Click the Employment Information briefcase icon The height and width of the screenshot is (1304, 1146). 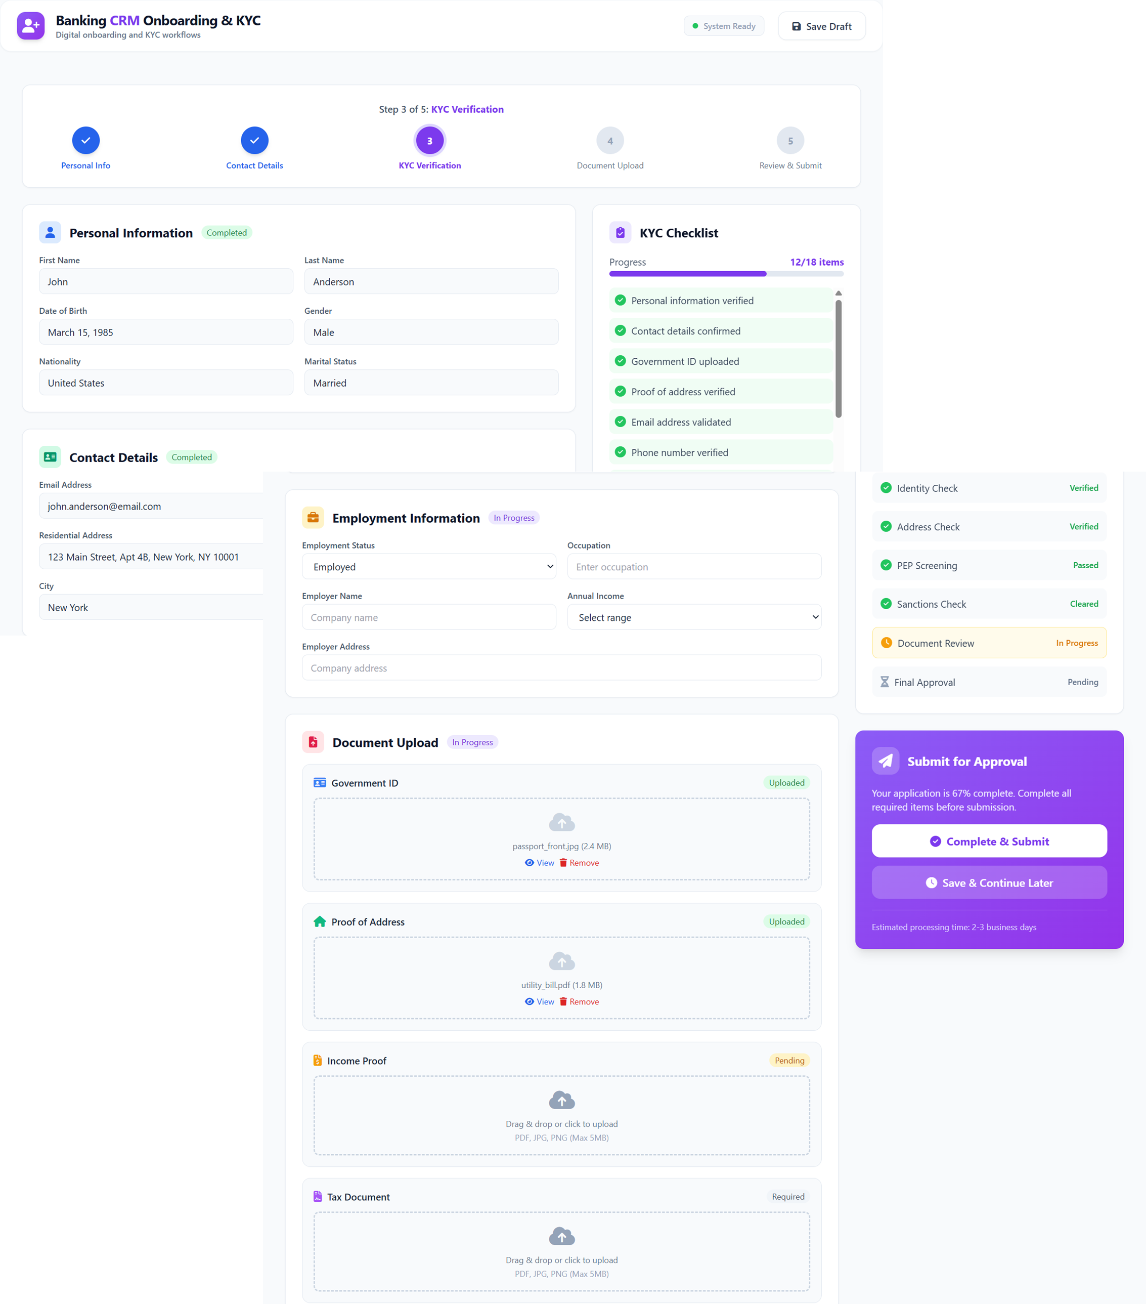[313, 517]
